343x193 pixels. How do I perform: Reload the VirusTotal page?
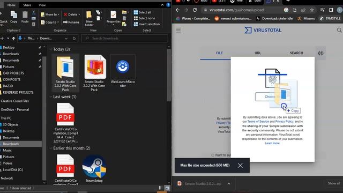[x=195, y=10]
